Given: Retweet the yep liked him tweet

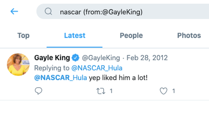Looking at the screenshot, I should tap(101, 91).
